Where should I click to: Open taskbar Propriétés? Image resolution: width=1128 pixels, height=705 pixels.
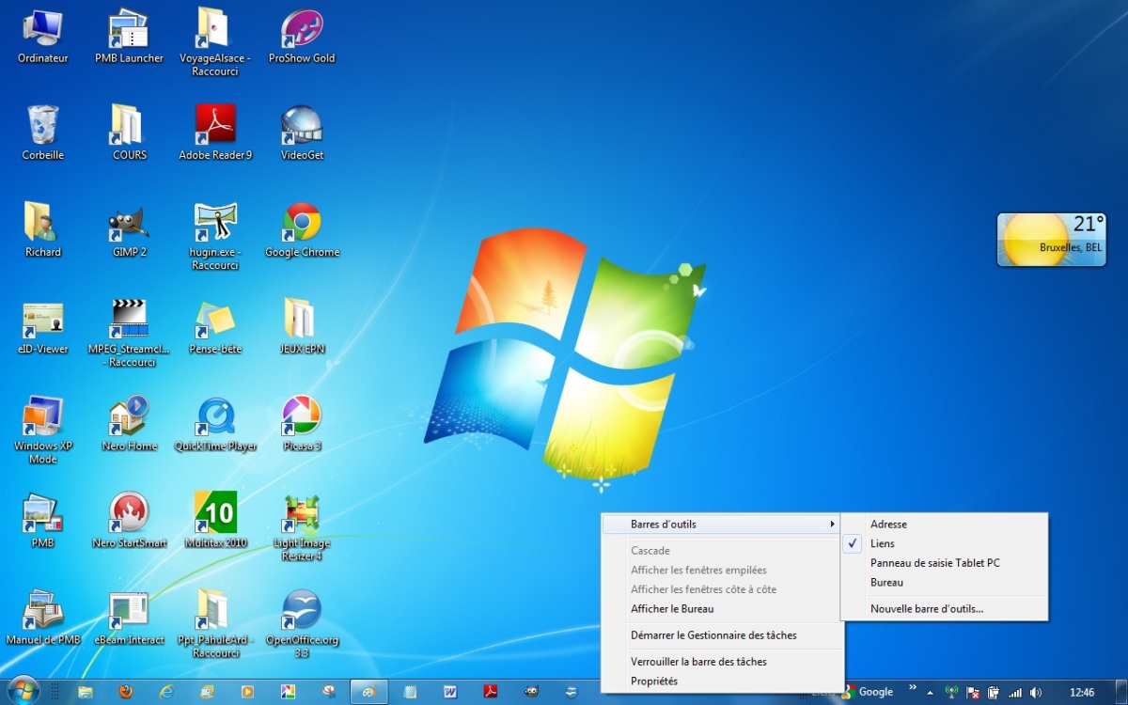click(x=722, y=681)
